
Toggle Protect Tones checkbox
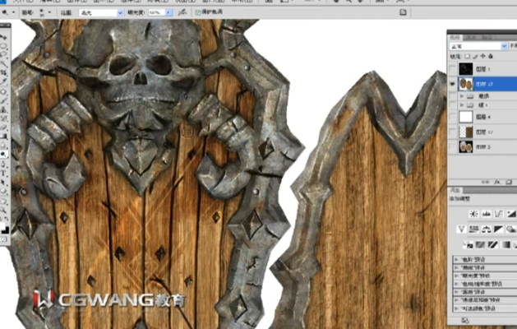pyautogui.click(x=198, y=12)
